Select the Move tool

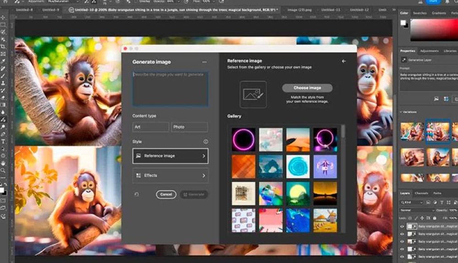[3, 17]
